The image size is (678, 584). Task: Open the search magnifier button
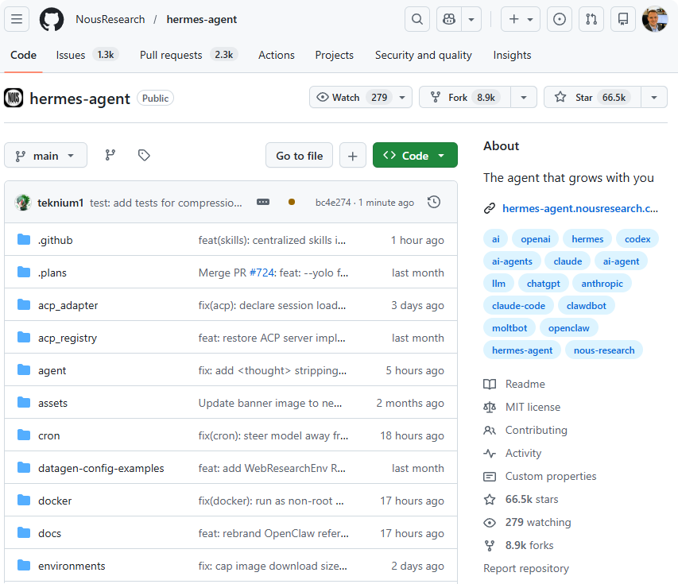pyautogui.click(x=417, y=19)
